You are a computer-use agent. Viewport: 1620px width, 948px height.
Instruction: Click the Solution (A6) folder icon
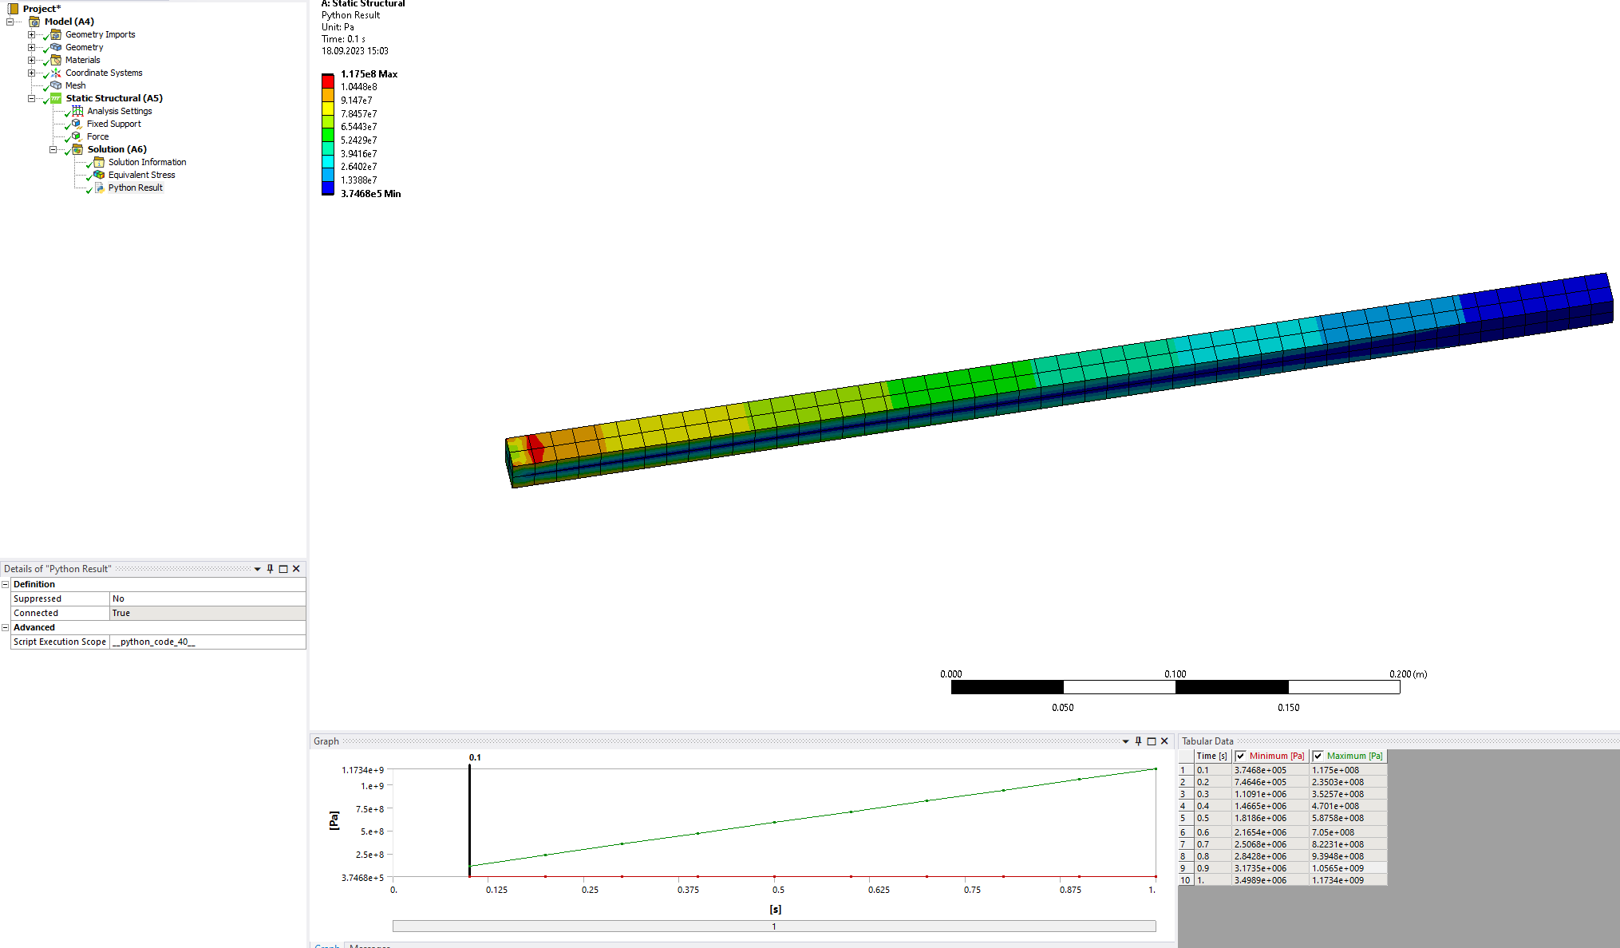click(x=77, y=149)
